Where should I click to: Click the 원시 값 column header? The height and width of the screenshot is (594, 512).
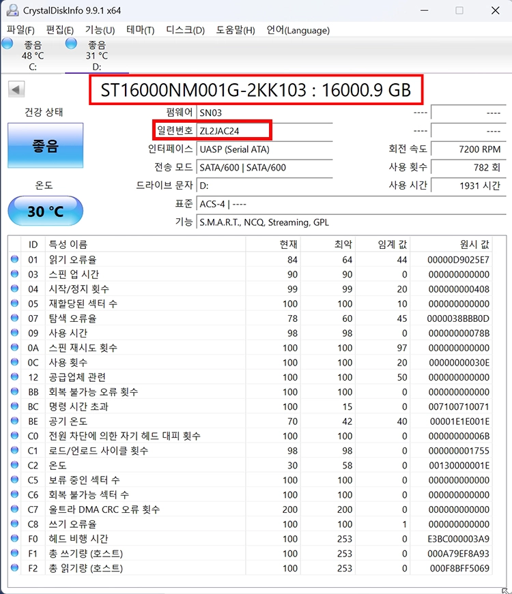pyautogui.click(x=451, y=244)
